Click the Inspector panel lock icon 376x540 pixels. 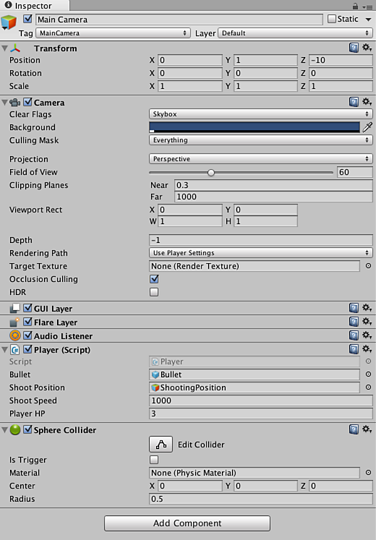(356, 6)
